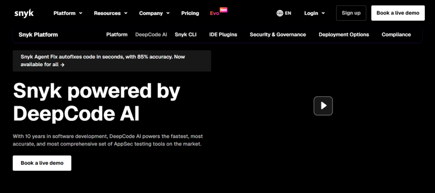Screen dimensions: 435x193
Task: Open the Company top menu
Action: pyautogui.click(x=154, y=13)
